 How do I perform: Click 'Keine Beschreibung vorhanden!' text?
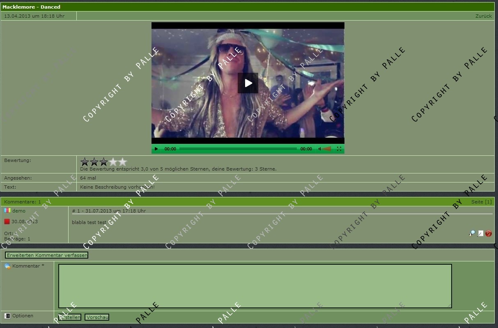click(117, 187)
